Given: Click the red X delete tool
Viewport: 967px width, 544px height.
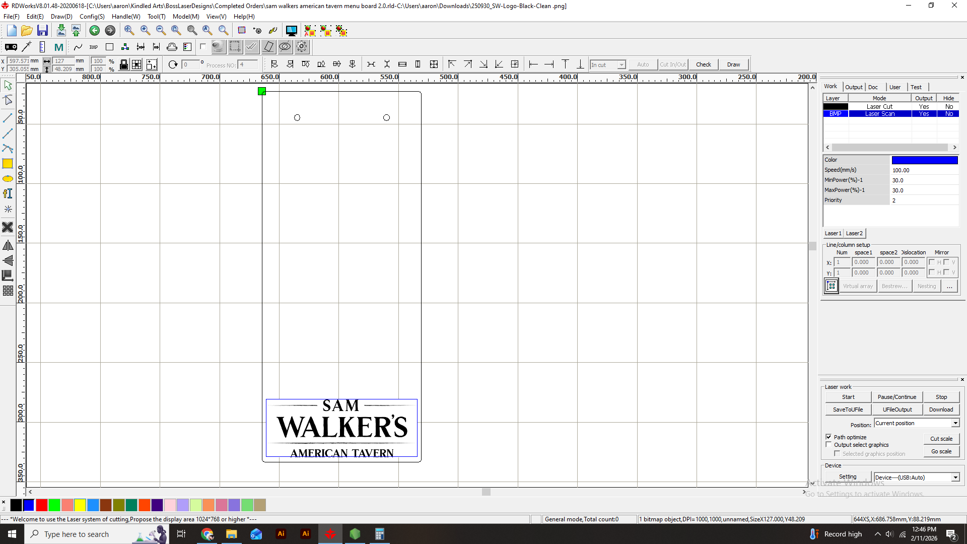Looking at the screenshot, I should click(x=8, y=227).
